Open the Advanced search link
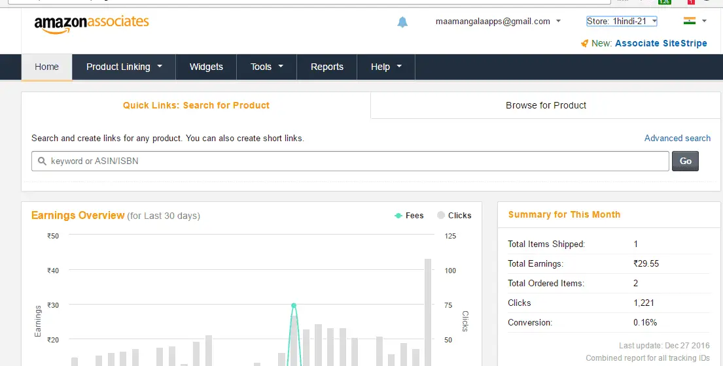723x366 pixels. tap(677, 138)
